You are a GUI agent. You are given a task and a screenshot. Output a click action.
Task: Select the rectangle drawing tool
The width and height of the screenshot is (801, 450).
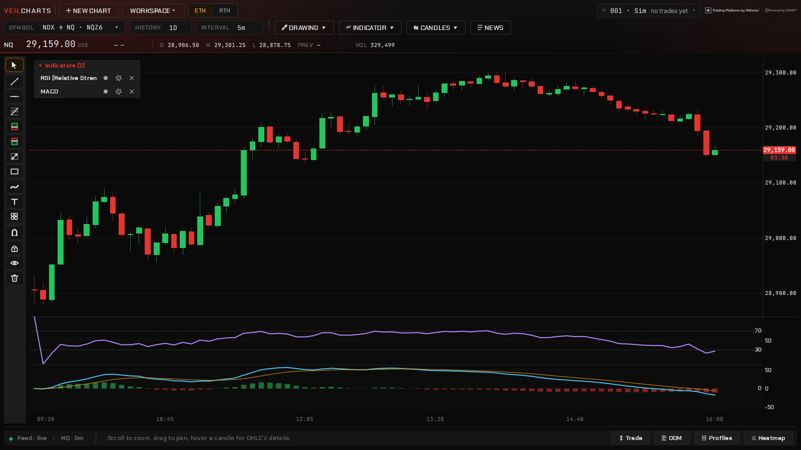point(14,171)
